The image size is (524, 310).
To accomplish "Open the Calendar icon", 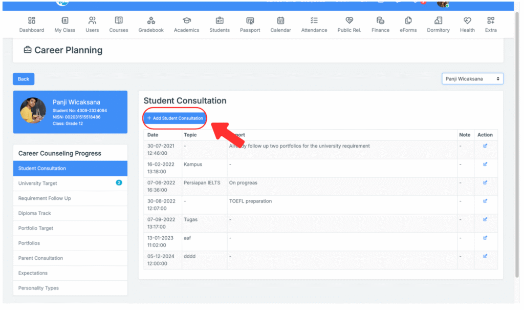I will [x=280, y=21].
